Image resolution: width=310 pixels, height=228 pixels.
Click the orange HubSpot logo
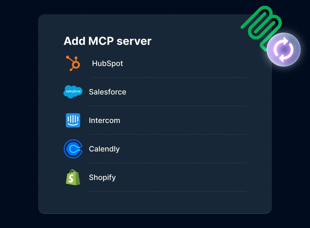tap(73, 63)
